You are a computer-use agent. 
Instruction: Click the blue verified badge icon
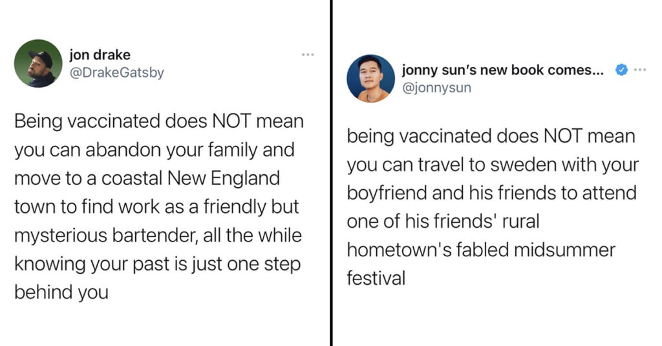621,70
